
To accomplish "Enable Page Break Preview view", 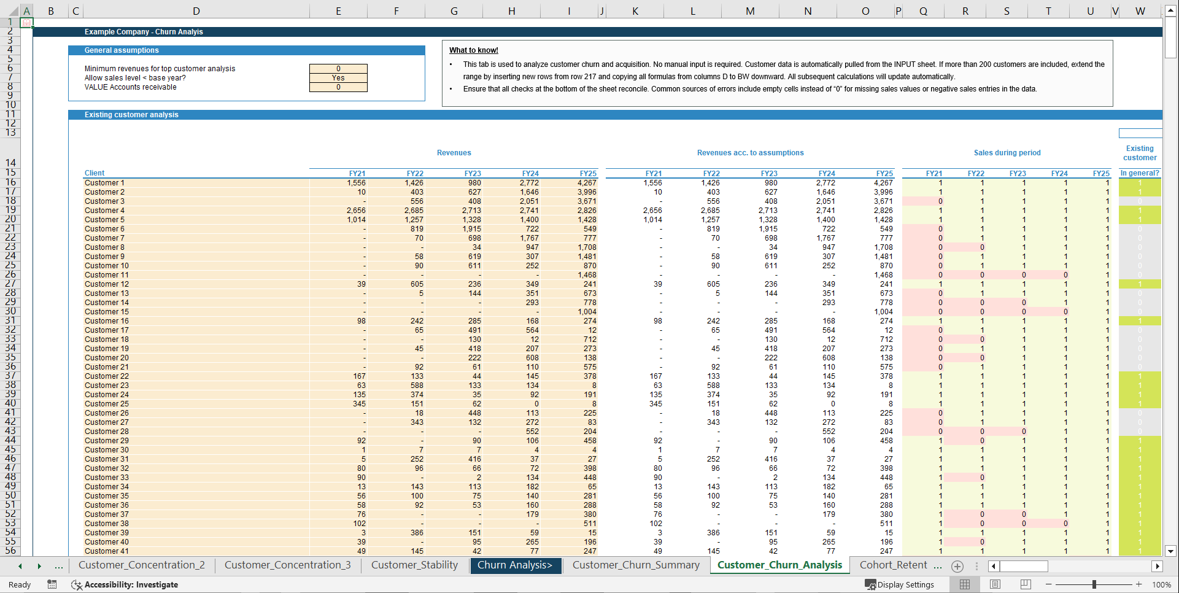I will 1026,584.
